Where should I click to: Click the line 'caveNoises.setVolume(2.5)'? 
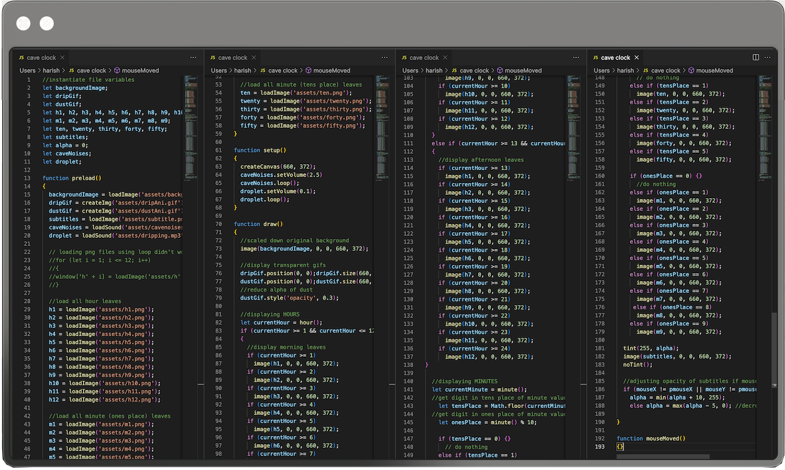281,175
